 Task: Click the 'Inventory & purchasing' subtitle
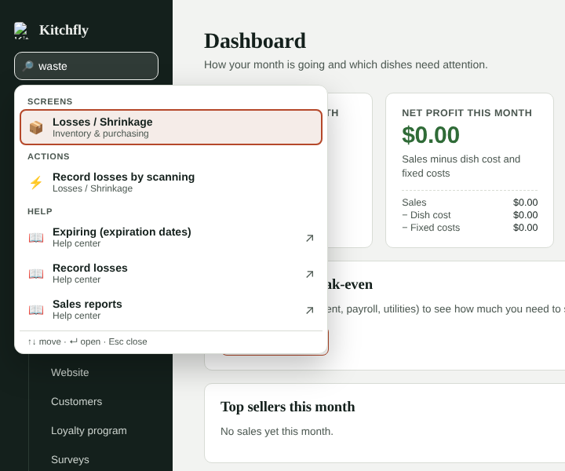point(100,133)
